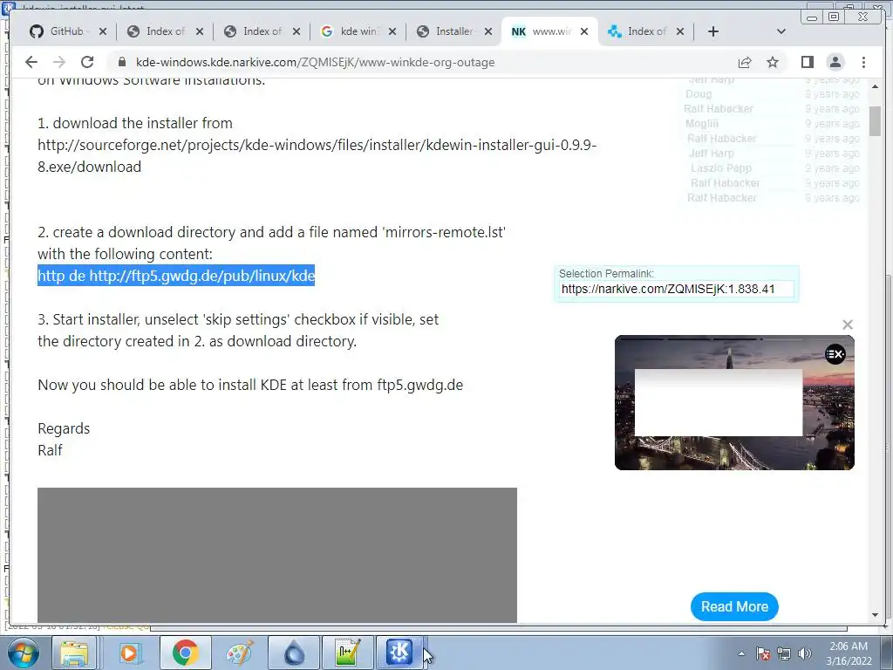Switch to the GitHub tab
The image size is (893, 670).
point(66,31)
